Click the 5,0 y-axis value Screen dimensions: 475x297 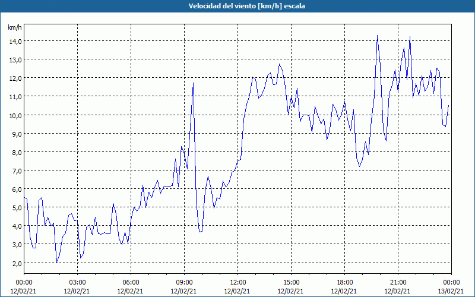coord(17,208)
